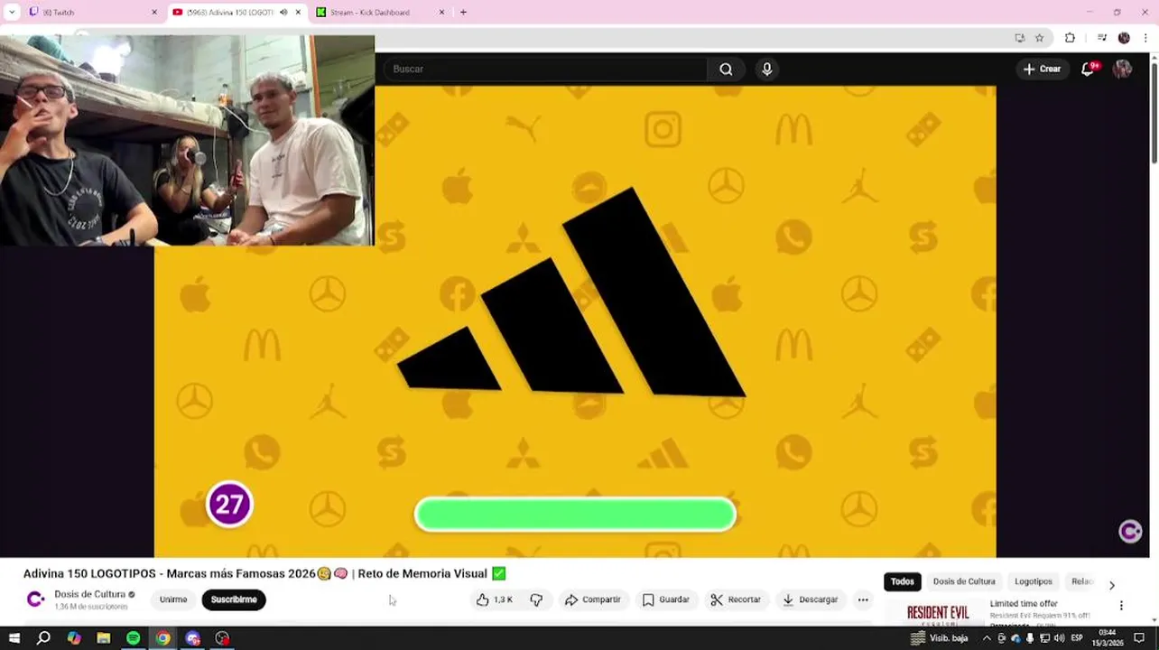Open Chrome's three-dot menu
The image size is (1159, 650).
(1147, 38)
